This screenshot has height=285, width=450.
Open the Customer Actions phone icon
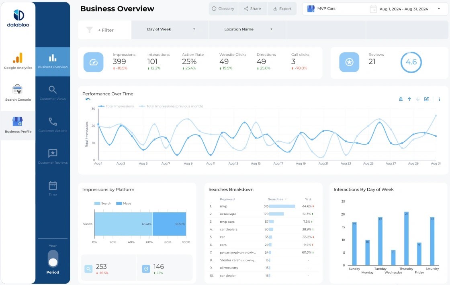pyautogui.click(x=53, y=125)
